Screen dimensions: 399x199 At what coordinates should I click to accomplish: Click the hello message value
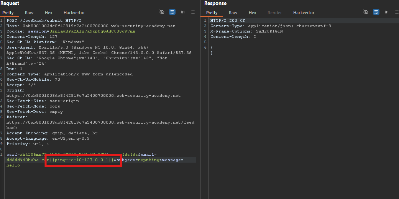point(13,165)
